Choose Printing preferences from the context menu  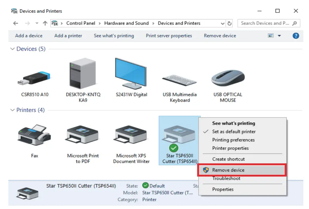point(233,140)
